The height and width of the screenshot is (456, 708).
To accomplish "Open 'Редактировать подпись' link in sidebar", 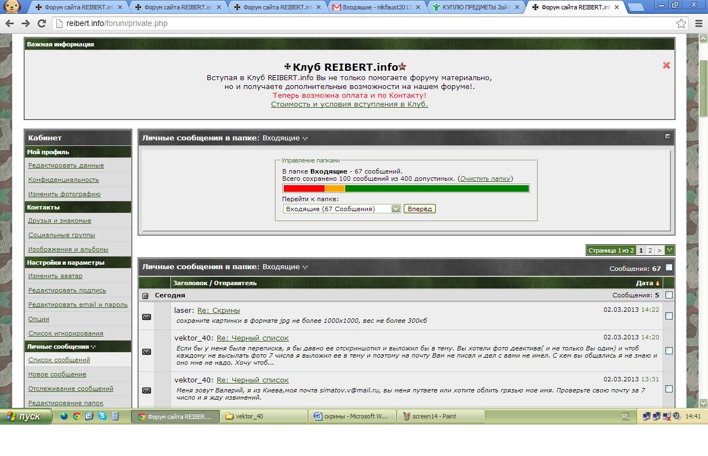I will [67, 290].
